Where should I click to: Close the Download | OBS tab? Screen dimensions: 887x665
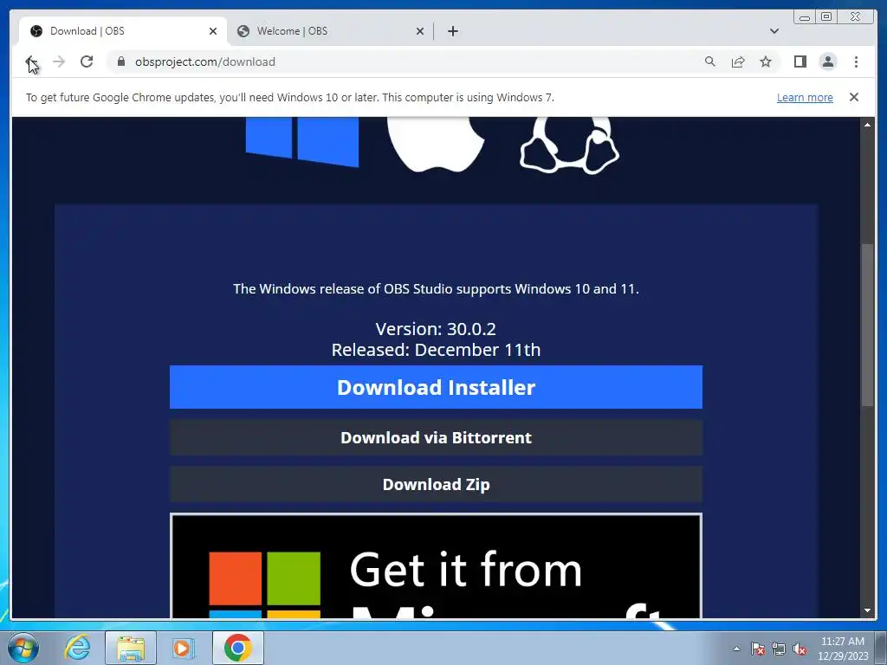click(x=213, y=31)
